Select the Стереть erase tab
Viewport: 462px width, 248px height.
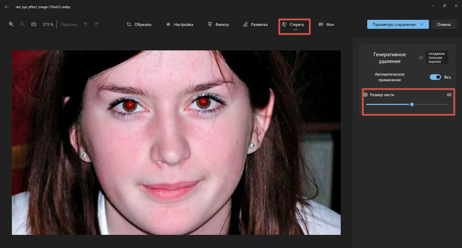pyautogui.click(x=294, y=24)
